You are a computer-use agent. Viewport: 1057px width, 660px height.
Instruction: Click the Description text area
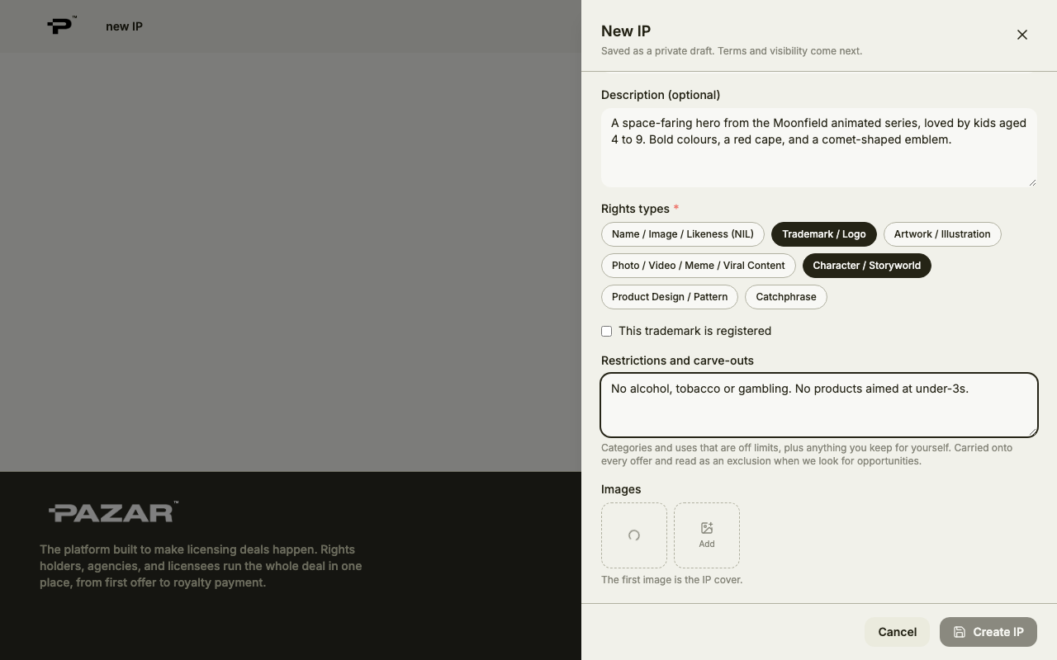tap(819, 148)
